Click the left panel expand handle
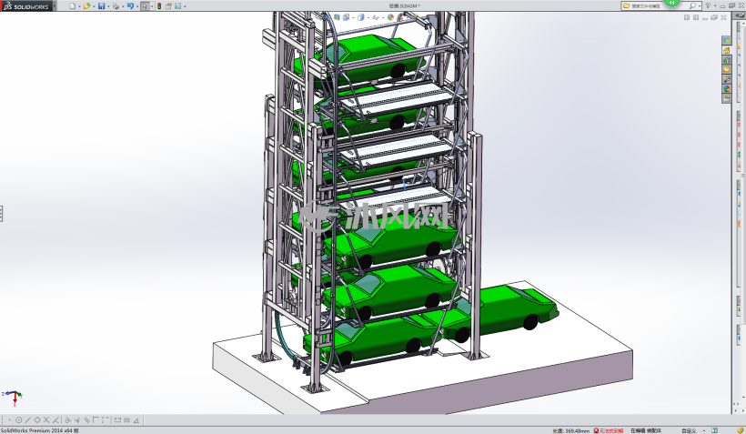Viewport: 746px width, 434px height. click(x=2, y=214)
